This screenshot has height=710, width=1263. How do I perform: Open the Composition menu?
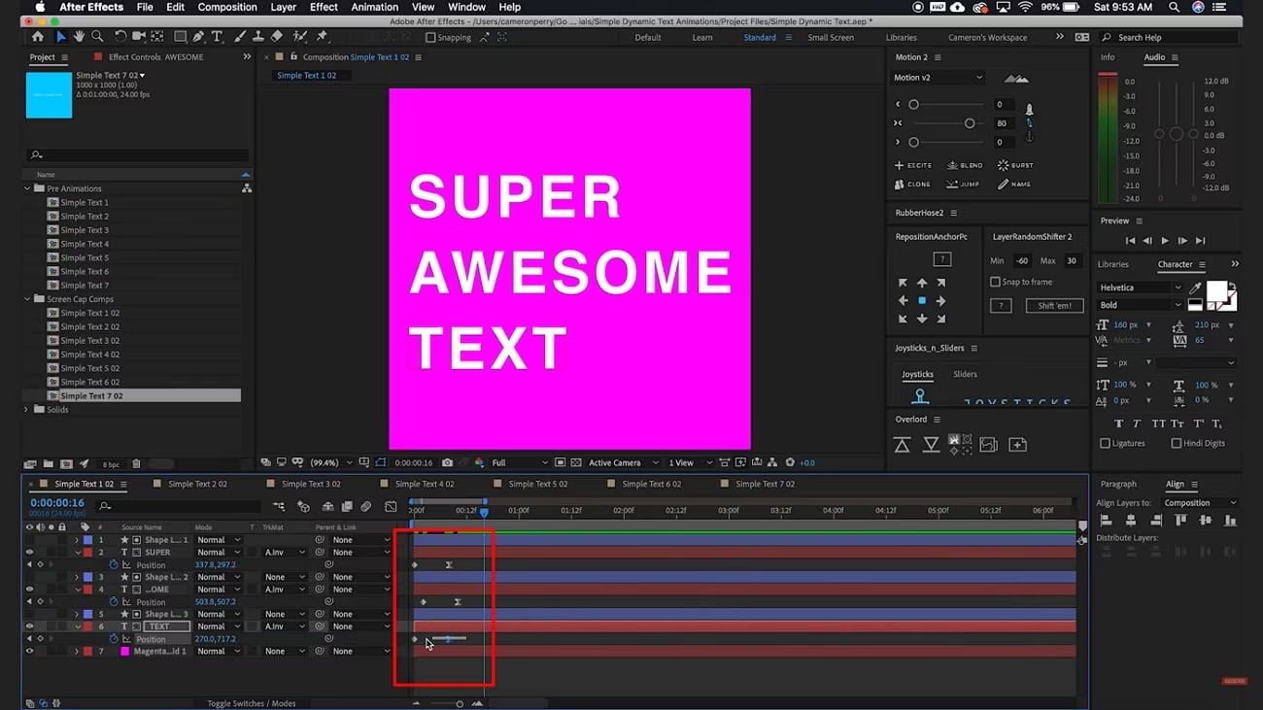click(227, 7)
